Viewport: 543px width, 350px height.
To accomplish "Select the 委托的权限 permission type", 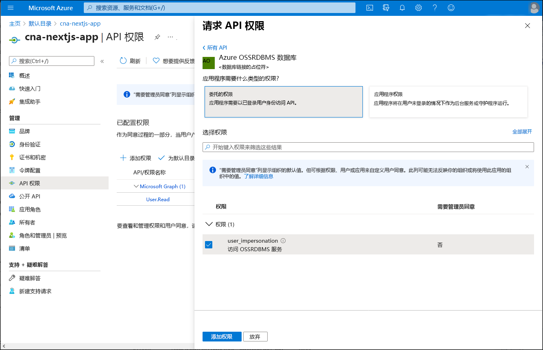I will (283, 102).
